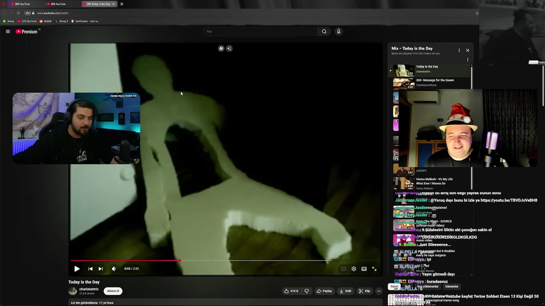
Task: Expand the video description box
Action: point(226,303)
